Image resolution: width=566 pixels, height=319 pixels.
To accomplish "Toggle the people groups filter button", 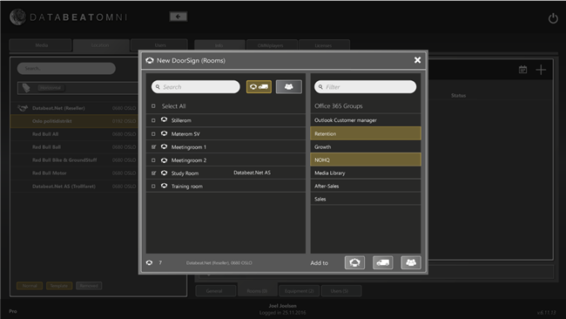I will tap(289, 86).
